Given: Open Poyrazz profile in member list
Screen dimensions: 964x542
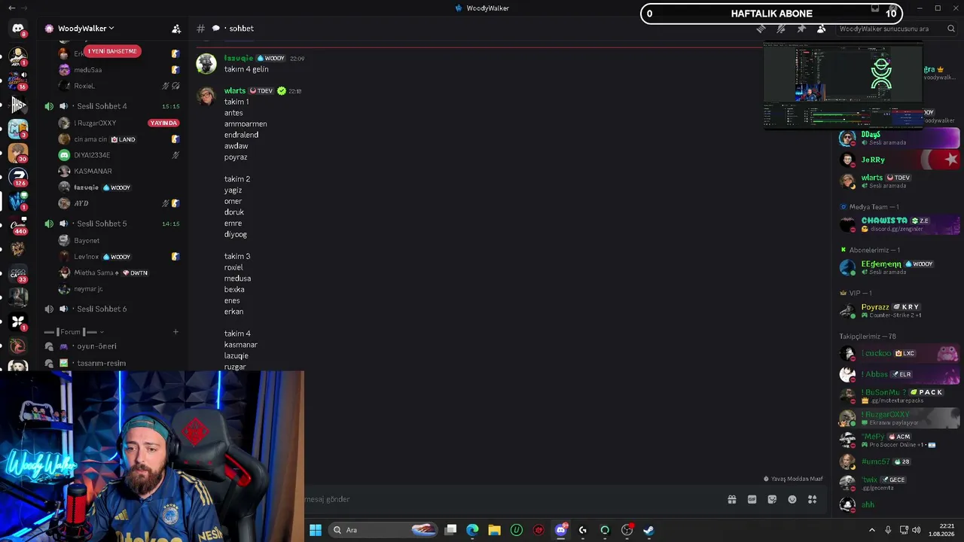Looking at the screenshot, I should pyautogui.click(x=899, y=310).
